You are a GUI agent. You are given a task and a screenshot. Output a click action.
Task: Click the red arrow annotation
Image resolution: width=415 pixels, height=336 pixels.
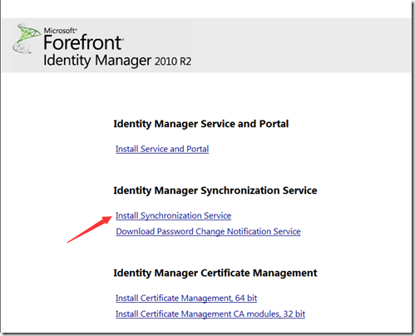[89, 230]
